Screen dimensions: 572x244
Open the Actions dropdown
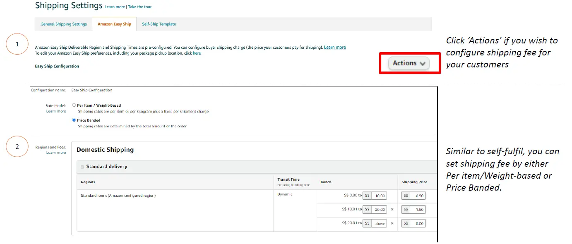click(409, 63)
